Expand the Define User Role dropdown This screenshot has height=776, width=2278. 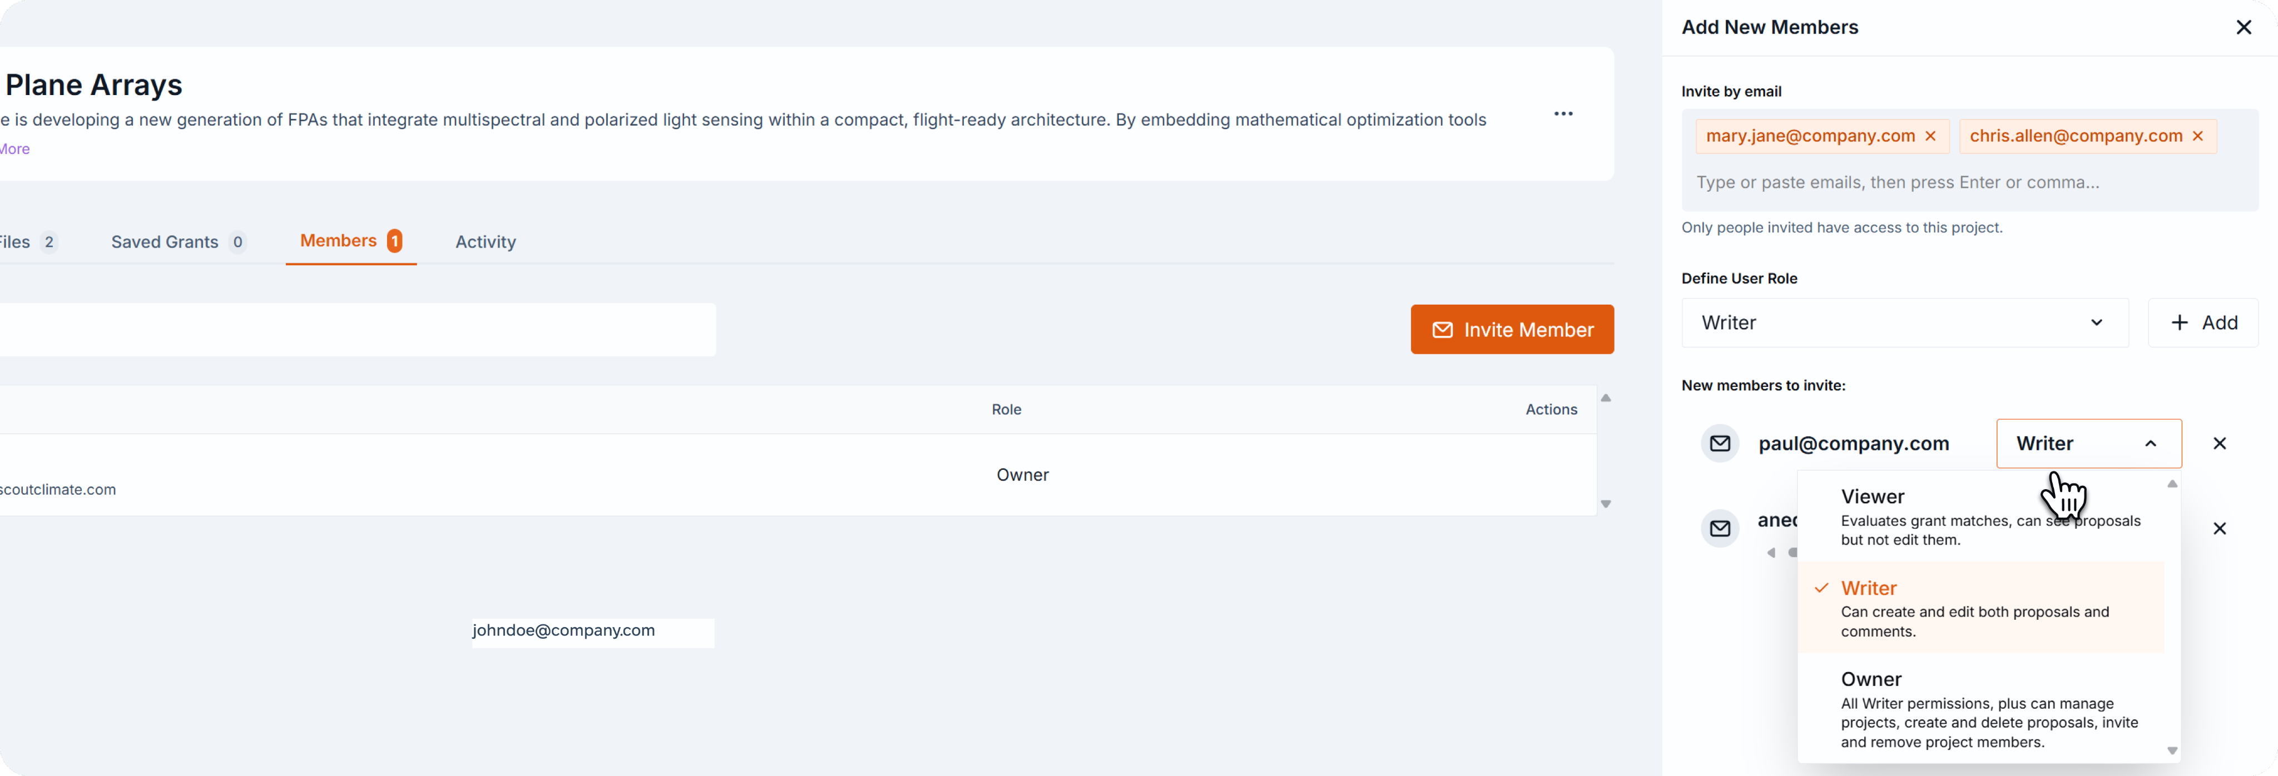(1904, 322)
